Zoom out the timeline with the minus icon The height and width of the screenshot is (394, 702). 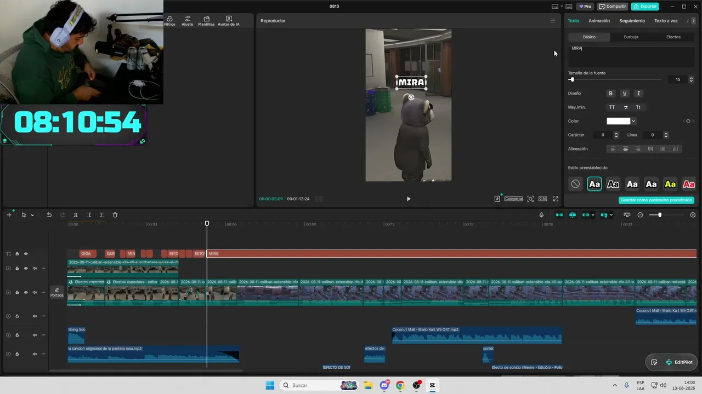pyautogui.click(x=640, y=215)
